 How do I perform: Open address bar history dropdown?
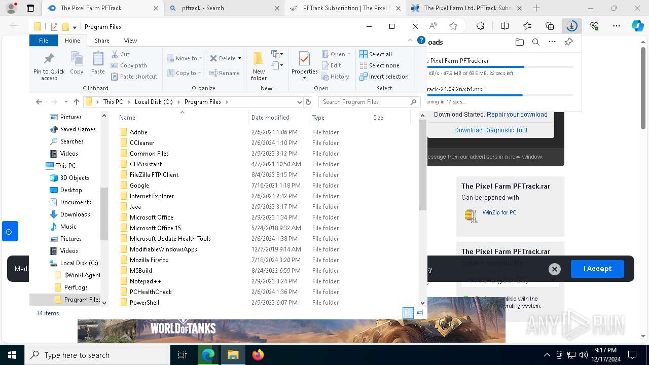coord(299,102)
